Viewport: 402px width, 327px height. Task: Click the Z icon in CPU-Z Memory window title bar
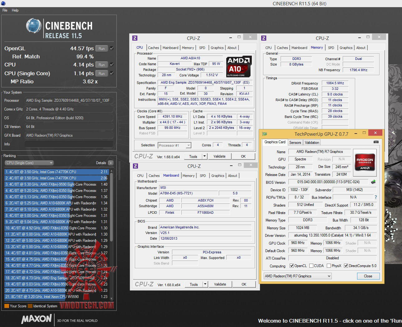(x=264, y=38)
